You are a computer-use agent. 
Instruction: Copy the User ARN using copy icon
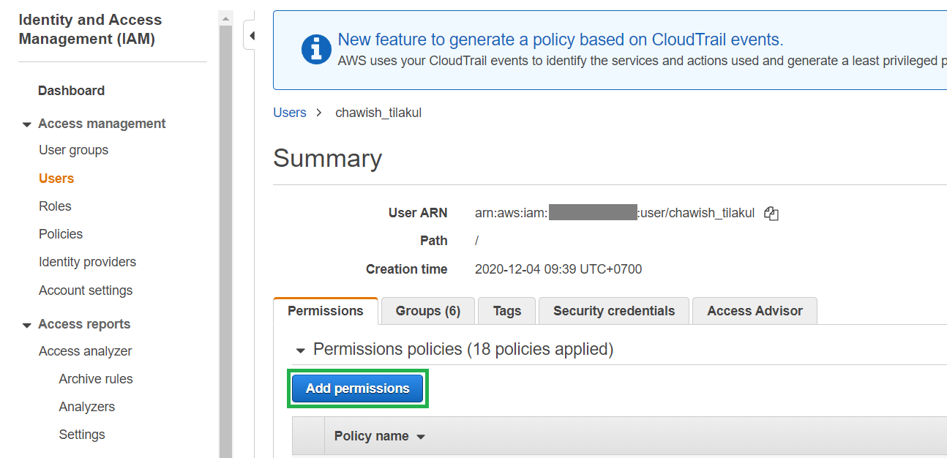point(771,213)
